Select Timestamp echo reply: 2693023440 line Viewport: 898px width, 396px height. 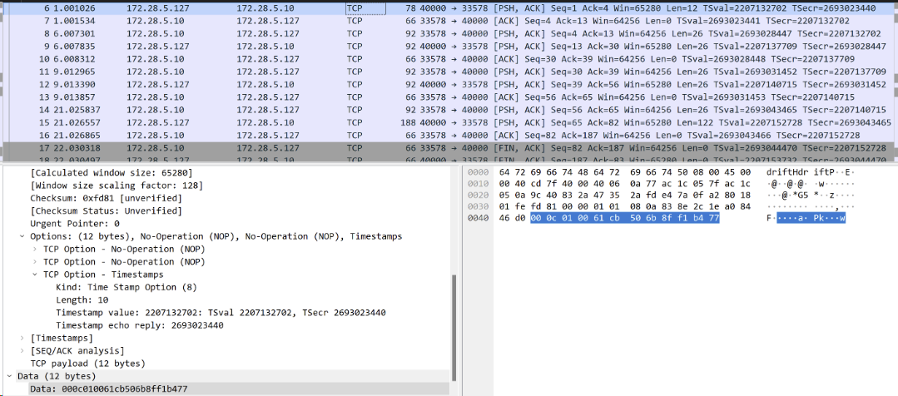click(139, 325)
